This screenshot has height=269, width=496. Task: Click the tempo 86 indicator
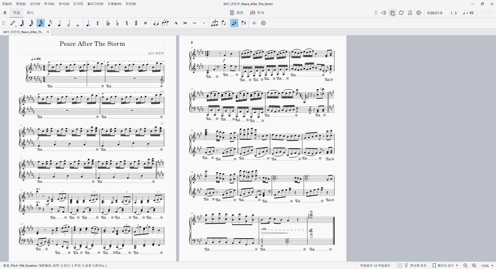(468, 13)
